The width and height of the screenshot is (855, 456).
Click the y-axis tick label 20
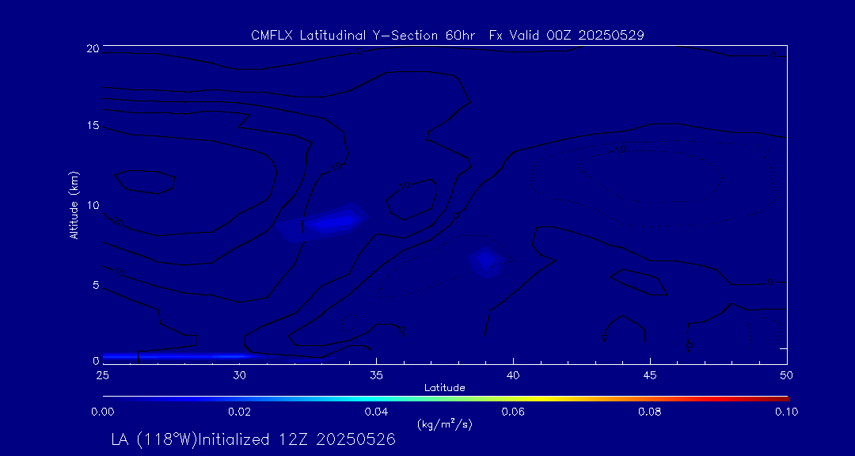tap(93, 48)
